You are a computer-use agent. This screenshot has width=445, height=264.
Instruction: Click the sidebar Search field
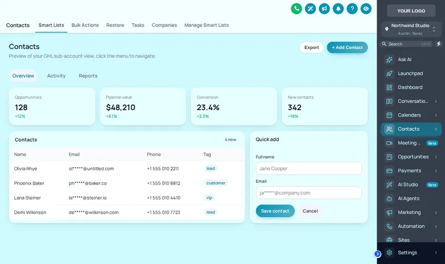click(406, 44)
